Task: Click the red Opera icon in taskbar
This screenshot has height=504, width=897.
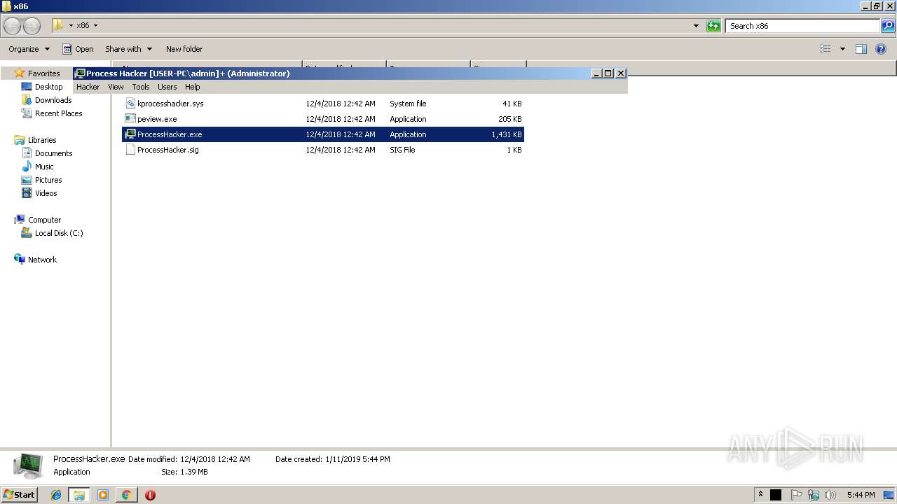Action: 150,495
